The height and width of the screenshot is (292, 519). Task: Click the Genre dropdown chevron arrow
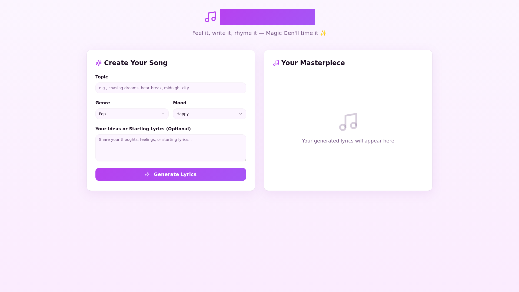163,114
